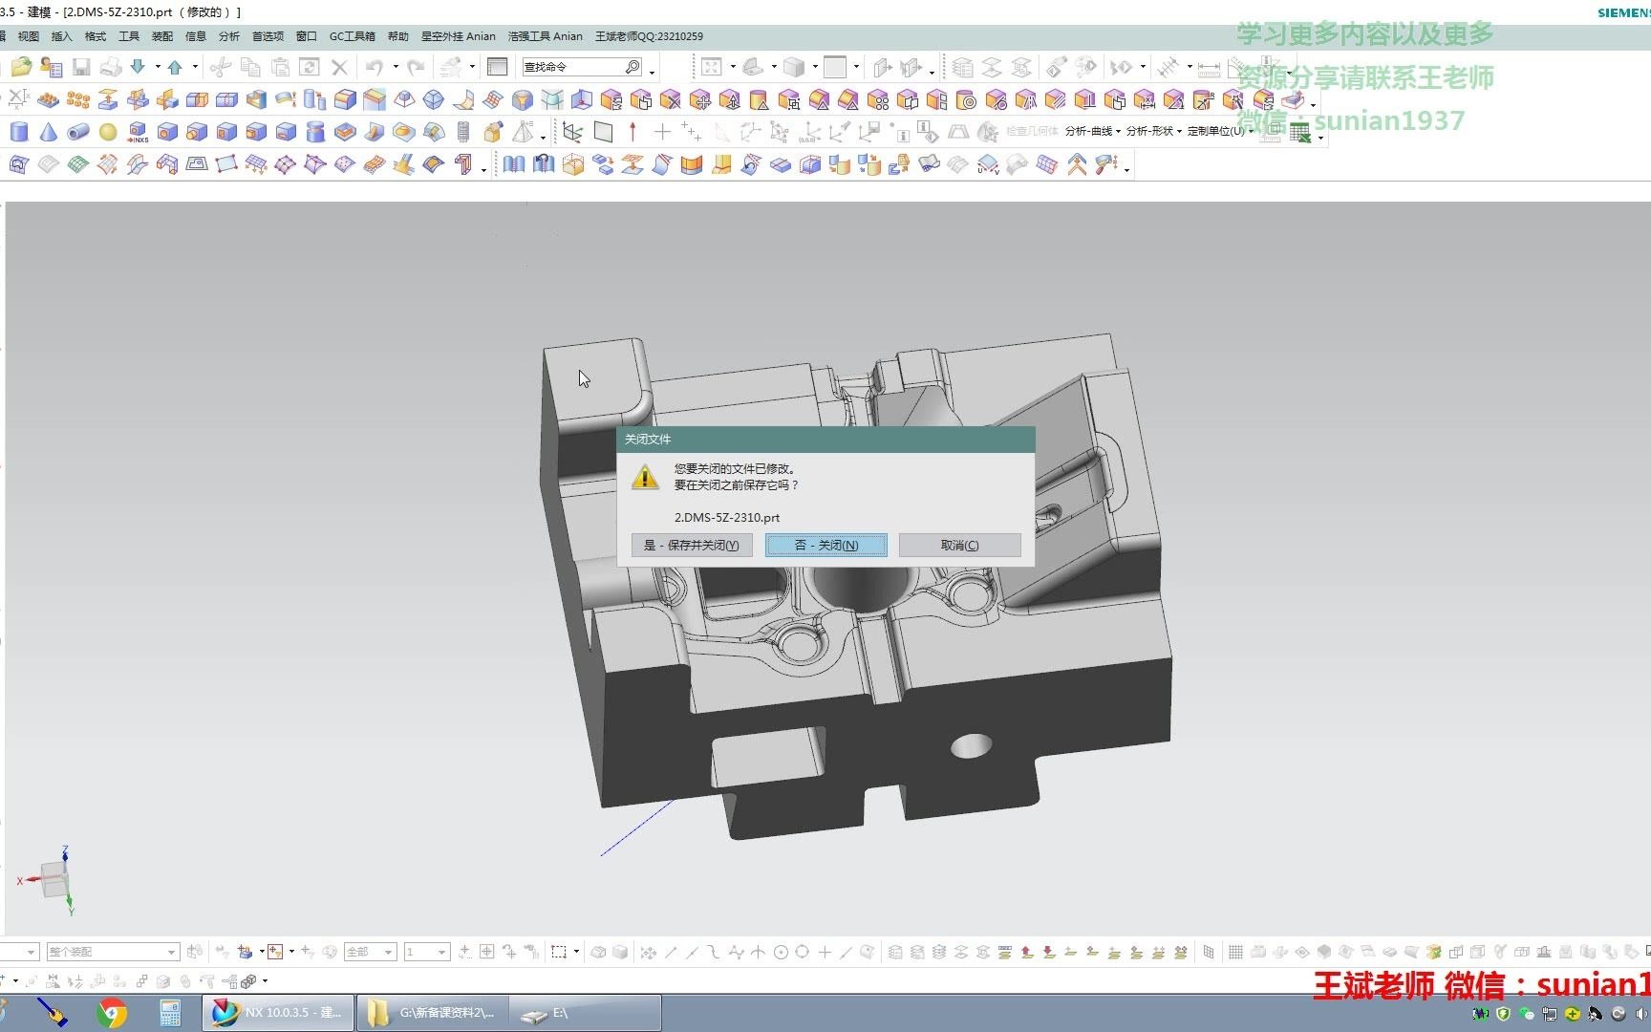Click 取消(C) button in dialog
This screenshot has height=1032, width=1651.
pos(959,546)
